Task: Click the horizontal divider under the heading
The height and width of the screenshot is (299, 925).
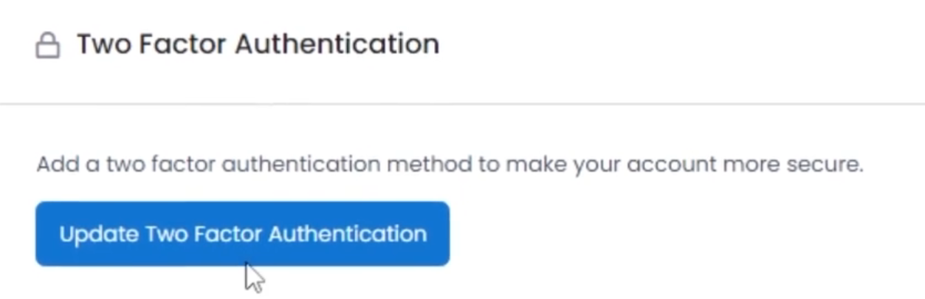Action: coord(462,104)
